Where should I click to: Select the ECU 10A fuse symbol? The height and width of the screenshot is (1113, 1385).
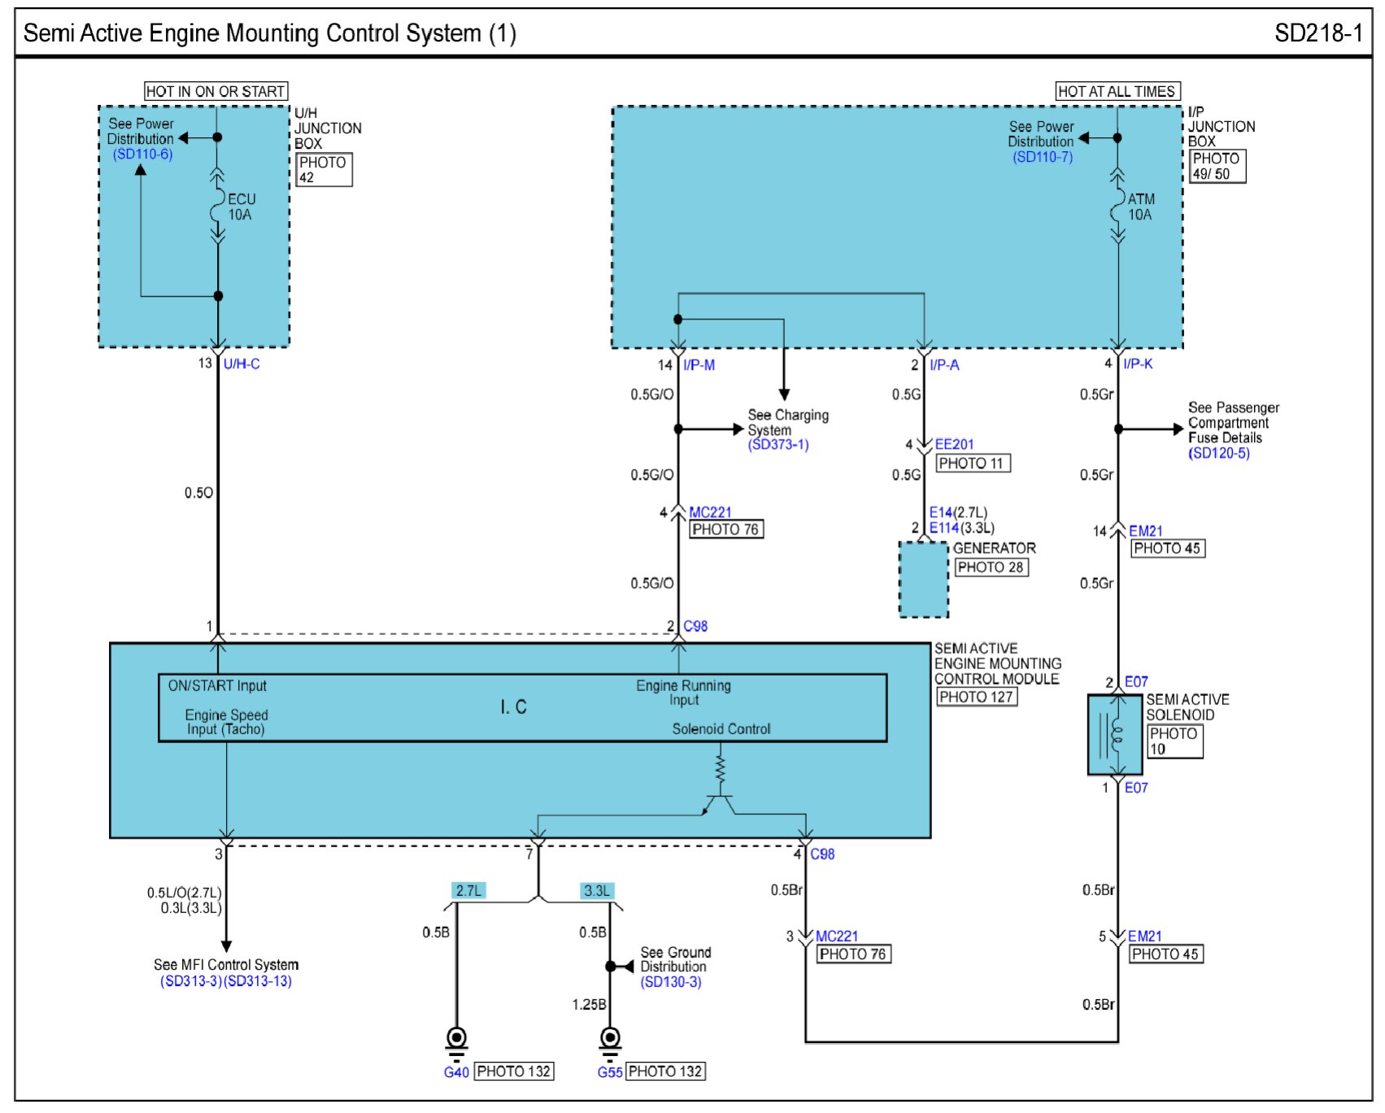pyautogui.click(x=217, y=207)
